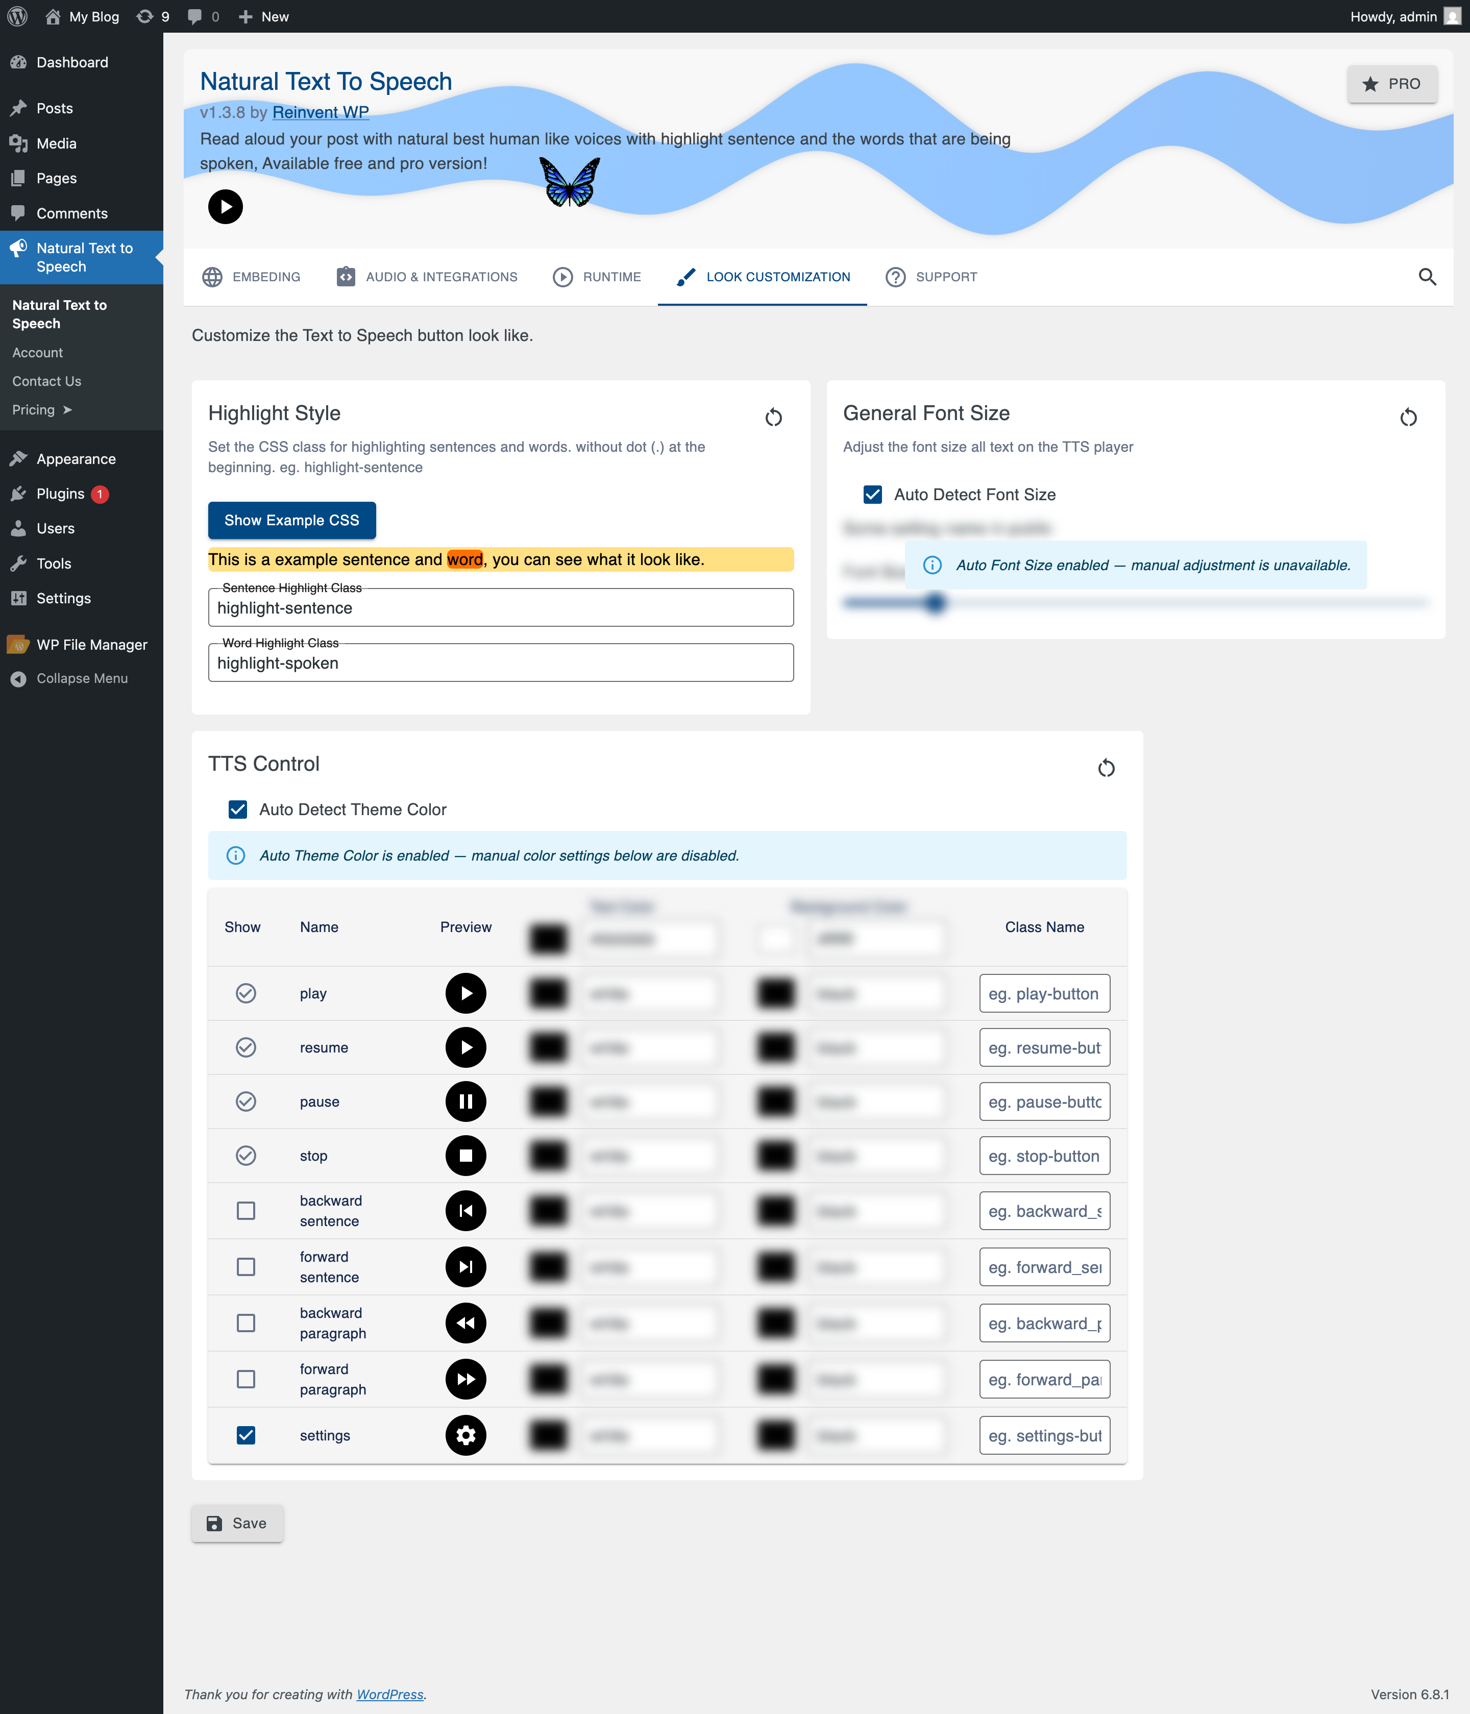Click the pause preview icon
Image resolution: width=1470 pixels, height=1714 pixels.
click(465, 1102)
